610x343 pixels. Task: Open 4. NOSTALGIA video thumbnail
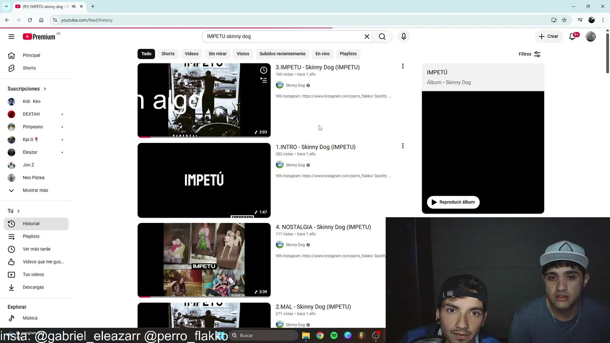click(x=204, y=260)
